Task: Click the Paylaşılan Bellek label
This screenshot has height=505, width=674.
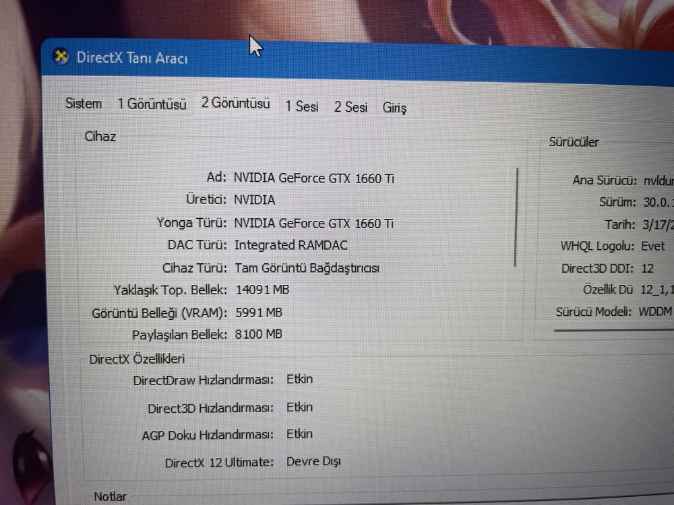Action: (x=179, y=335)
